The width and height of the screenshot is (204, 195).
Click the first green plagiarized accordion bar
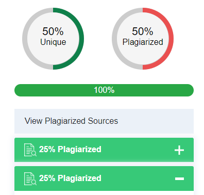(104, 150)
